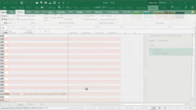196x110 pixels.
Task: Click Convert to Range button label
Action: (27, 19)
